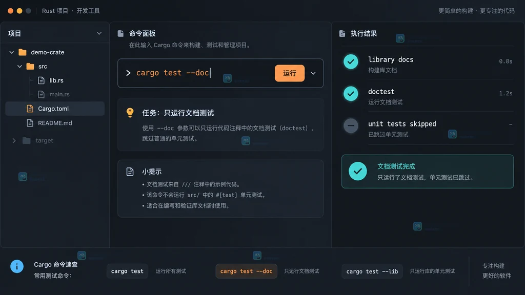
Task: Click the 小提示 heading
Action: pos(152,172)
